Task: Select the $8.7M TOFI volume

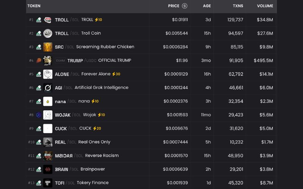Action: [266, 183]
